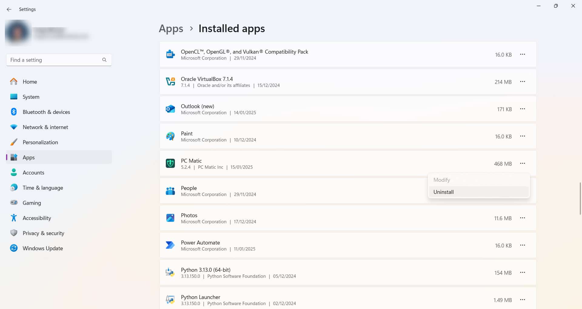Click the Accounts person icon
The height and width of the screenshot is (309, 582).
tap(14, 172)
